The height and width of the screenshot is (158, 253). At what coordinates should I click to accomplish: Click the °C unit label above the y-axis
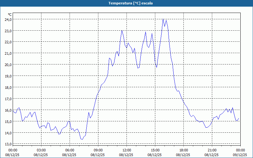(10, 15)
